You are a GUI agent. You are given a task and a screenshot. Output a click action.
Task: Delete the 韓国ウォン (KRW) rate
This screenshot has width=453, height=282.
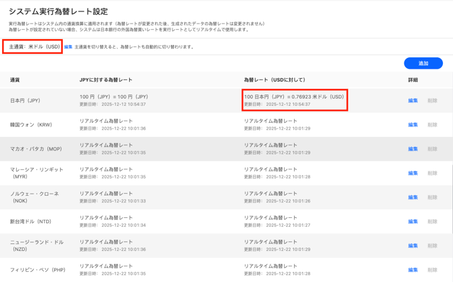[x=432, y=125]
